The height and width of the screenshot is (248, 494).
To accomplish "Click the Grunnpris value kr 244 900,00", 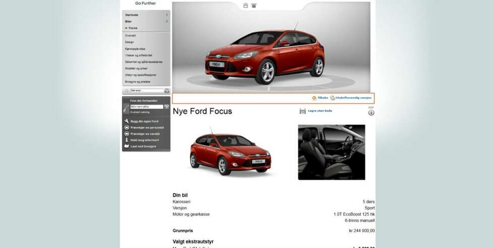I will (x=362, y=231).
